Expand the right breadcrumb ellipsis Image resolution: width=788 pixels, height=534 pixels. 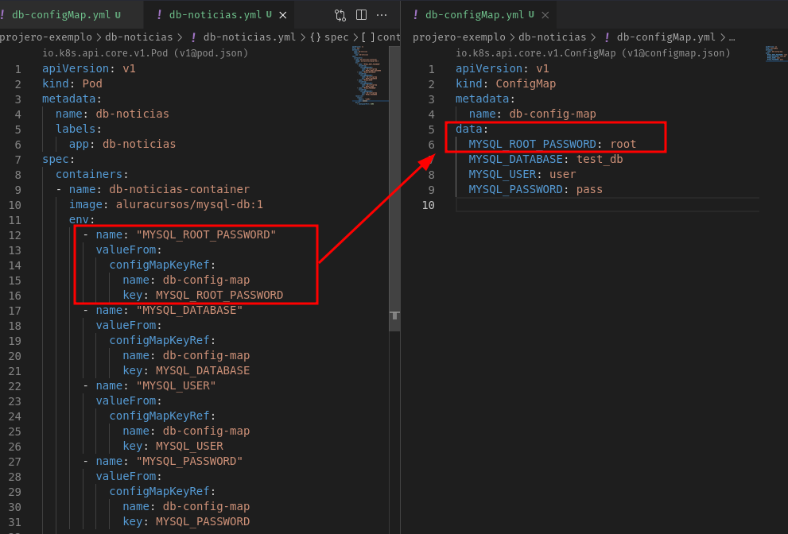(732, 37)
